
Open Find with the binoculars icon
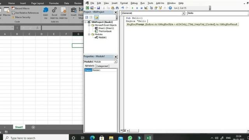117,8
